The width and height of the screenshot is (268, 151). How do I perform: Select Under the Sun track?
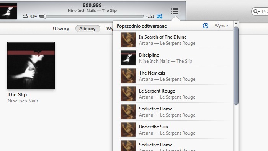click(x=175, y=130)
